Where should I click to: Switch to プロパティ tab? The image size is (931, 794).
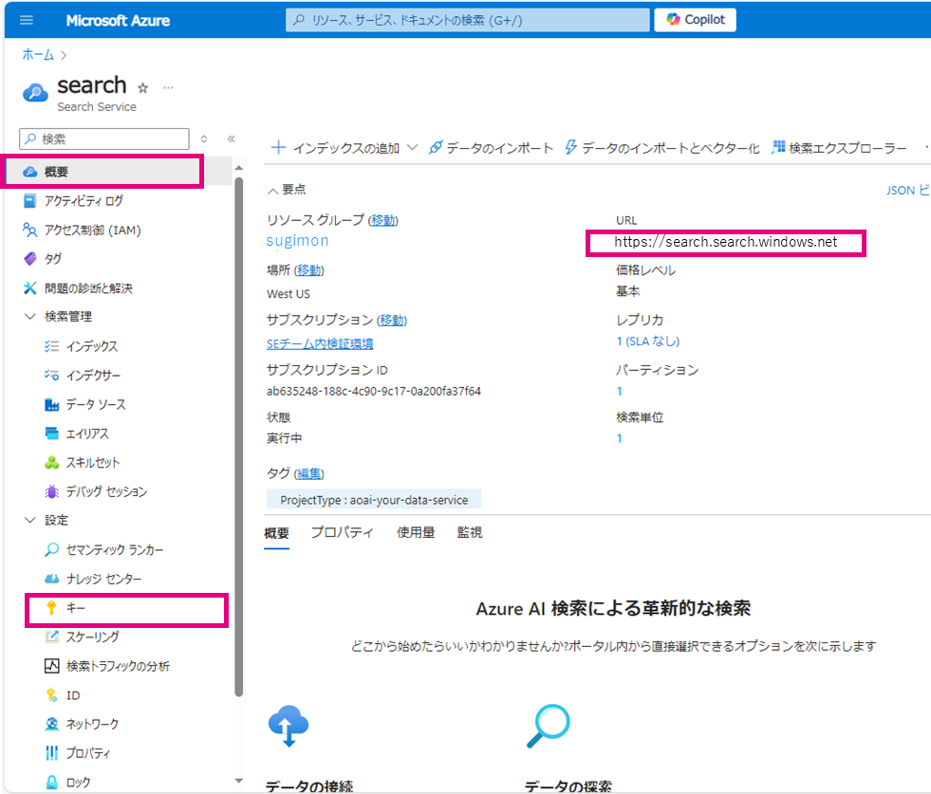click(x=343, y=532)
